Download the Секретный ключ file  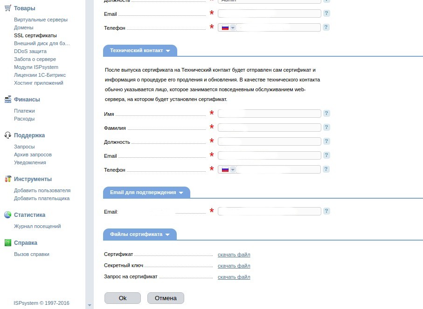(234, 266)
